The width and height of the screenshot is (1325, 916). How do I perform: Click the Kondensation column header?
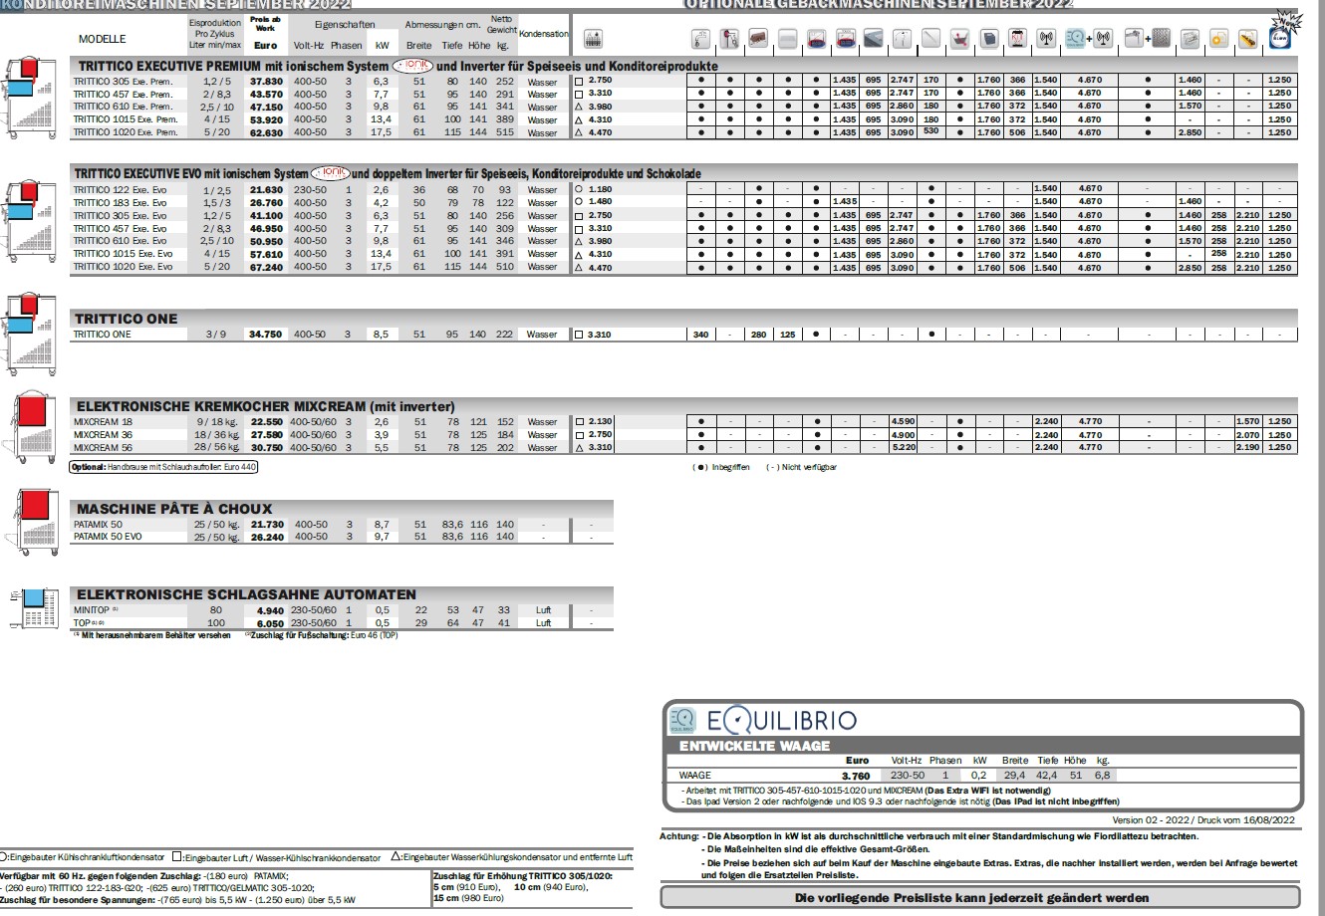(x=544, y=34)
